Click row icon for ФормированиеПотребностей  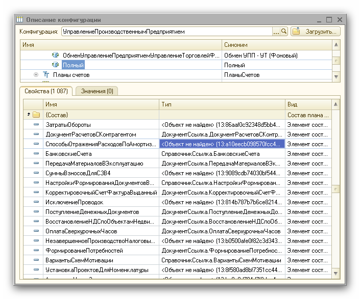36,250
